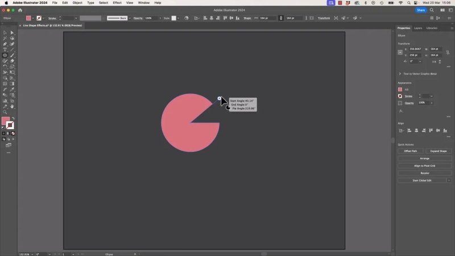This screenshot has height=256, width=455.
Task: Select the Magic Wand tool
Action: tap(5, 38)
